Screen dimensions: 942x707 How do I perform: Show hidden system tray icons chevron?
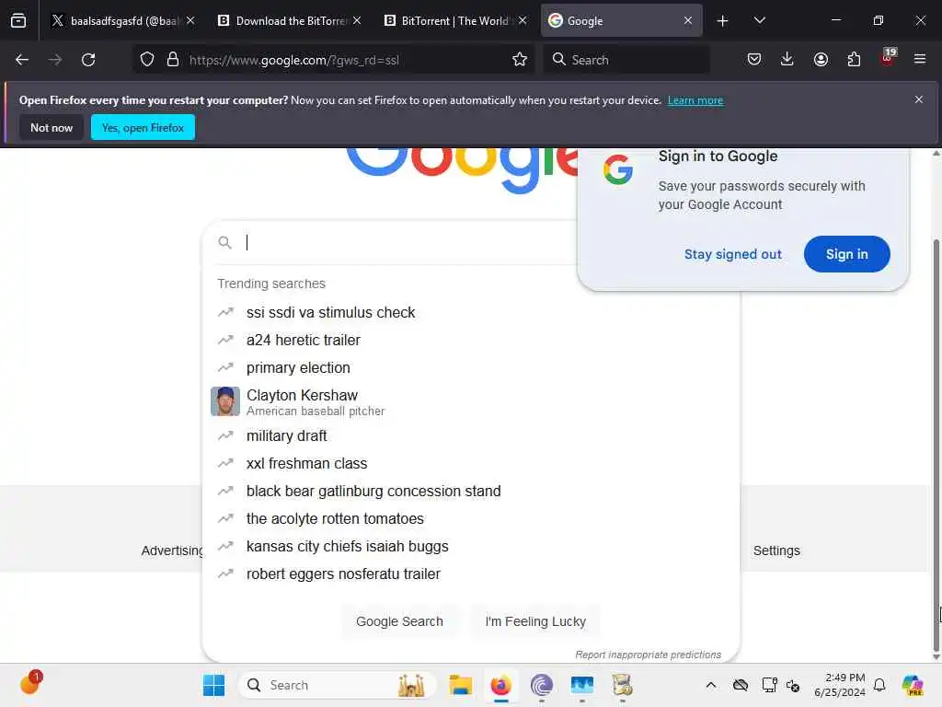pos(711,685)
